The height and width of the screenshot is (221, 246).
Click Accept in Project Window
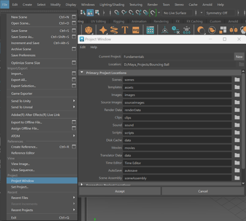[120, 191]
